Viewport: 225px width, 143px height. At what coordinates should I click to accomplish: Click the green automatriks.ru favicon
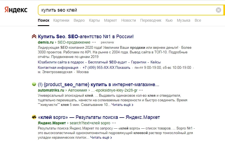point(34,84)
